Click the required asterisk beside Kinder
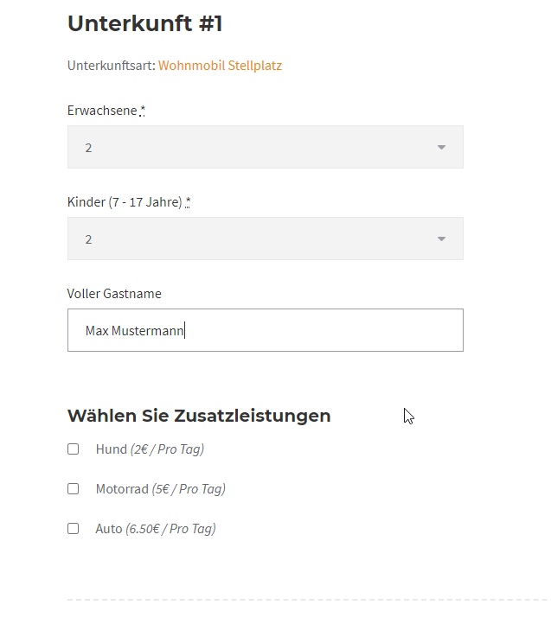Screen dimensions: 551x630 click(188, 202)
